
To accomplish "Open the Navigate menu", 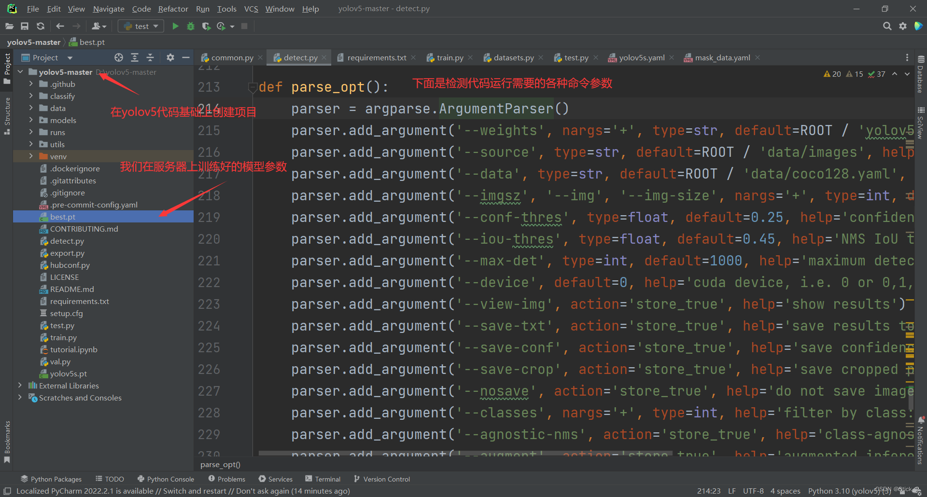I will click(x=108, y=9).
